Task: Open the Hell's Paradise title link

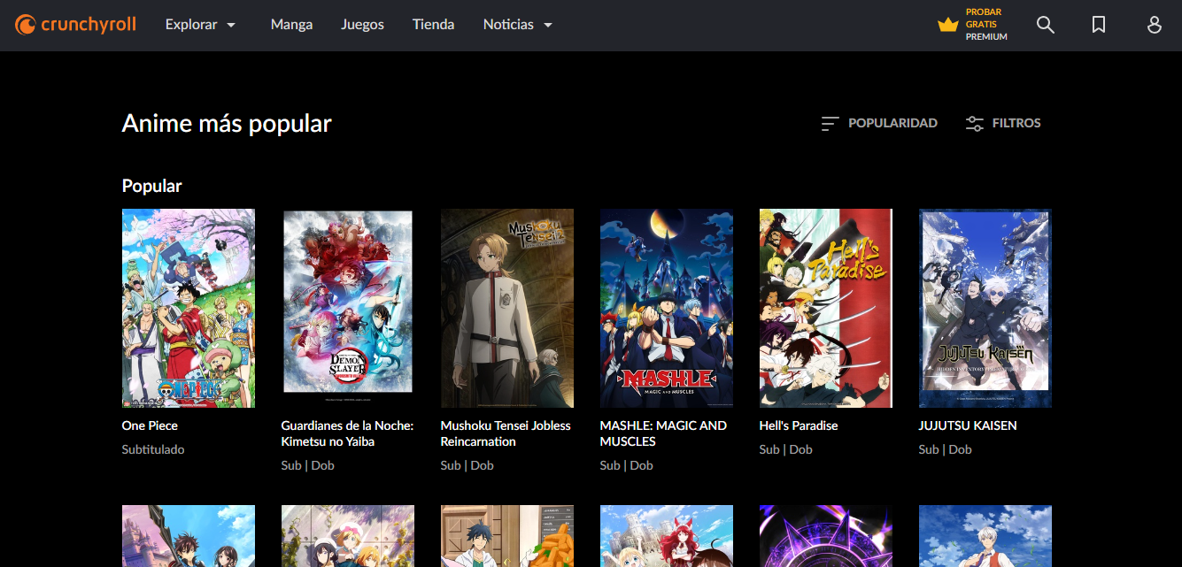Action: tap(799, 425)
